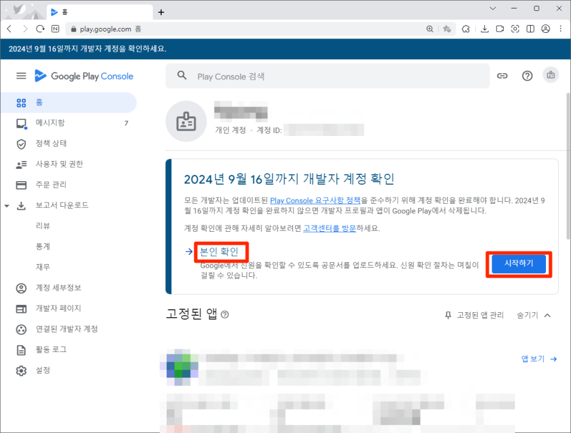This screenshot has height=433, width=571.
Task: Click the rounded-rectangle icon beside downloads
Action: coord(500,29)
